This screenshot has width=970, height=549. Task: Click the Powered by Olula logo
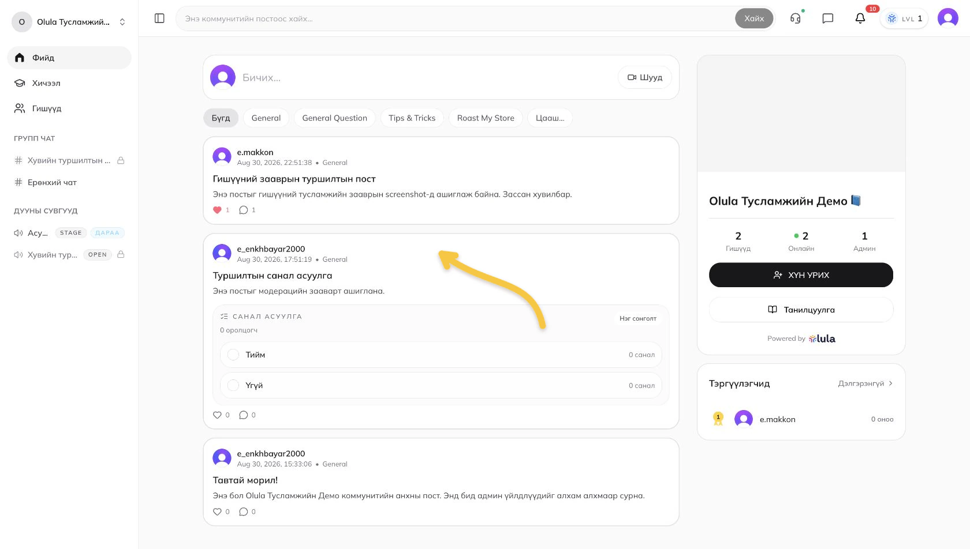[822, 339]
